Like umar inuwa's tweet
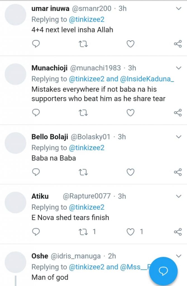Image resolution: width=187 pixels, height=286 pixels. tap(131, 44)
